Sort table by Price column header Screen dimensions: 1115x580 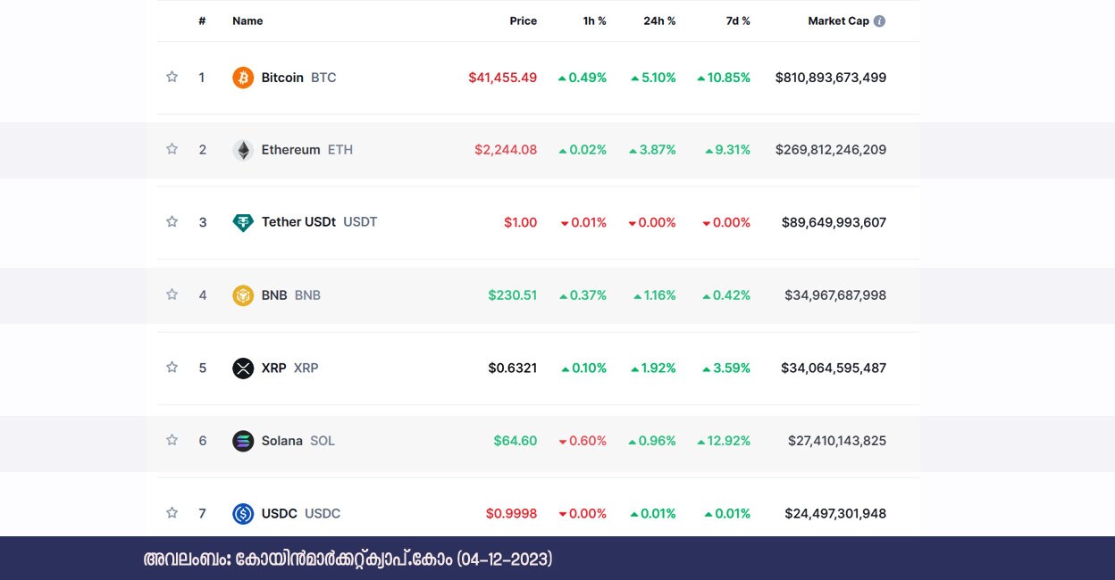point(523,21)
